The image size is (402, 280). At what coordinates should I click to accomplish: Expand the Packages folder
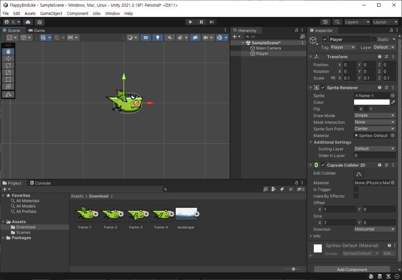3,238
